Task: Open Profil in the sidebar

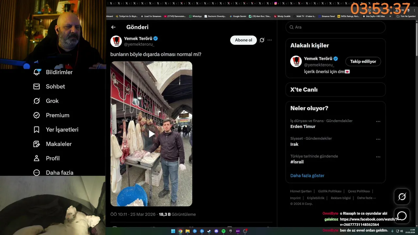Action: pos(46,158)
